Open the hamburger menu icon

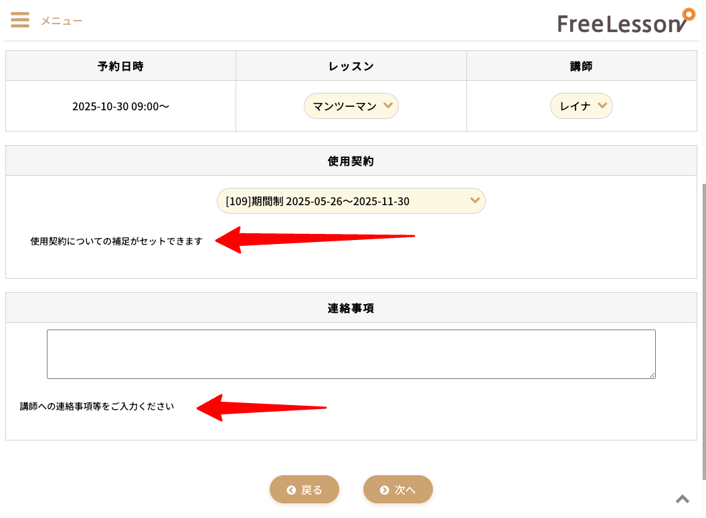click(20, 20)
